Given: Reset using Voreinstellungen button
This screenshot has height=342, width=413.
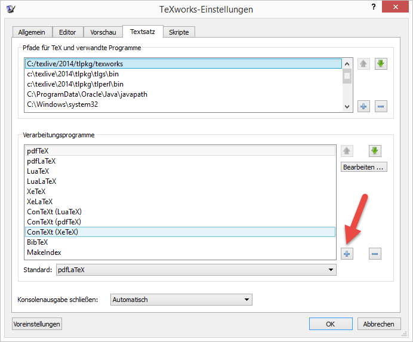Looking at the screenshot, I should point(37,324).
